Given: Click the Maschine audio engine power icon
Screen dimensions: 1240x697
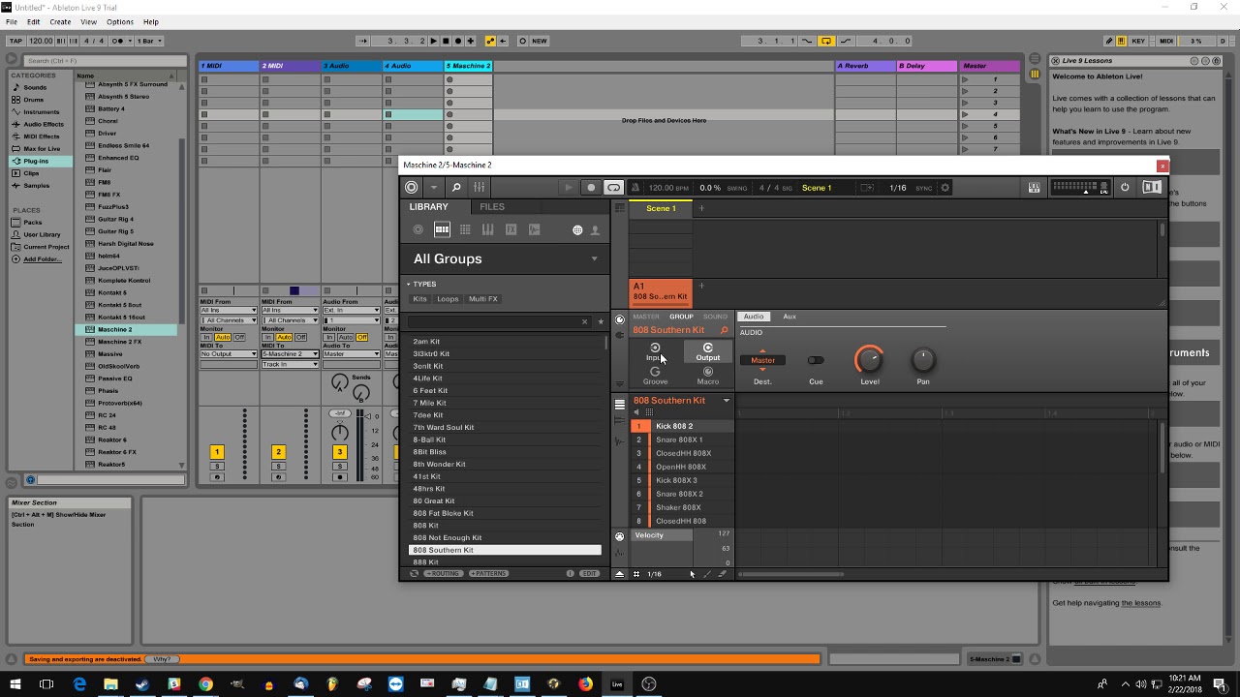Looking at the screenshot, I should [x=1125, y=188].
